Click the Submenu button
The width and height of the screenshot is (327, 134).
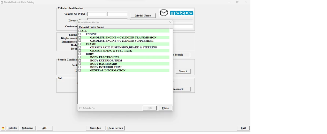click(27, 128)
